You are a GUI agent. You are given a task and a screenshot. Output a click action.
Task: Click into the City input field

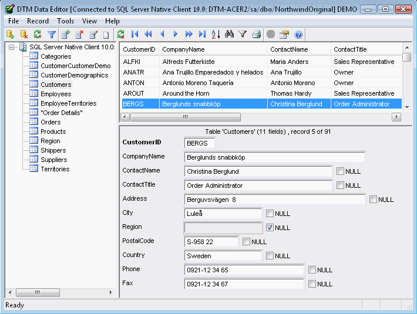pyautogui.click(x=223, y=214)
